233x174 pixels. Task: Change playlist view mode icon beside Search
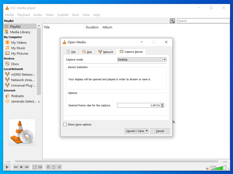pos(172,21)
